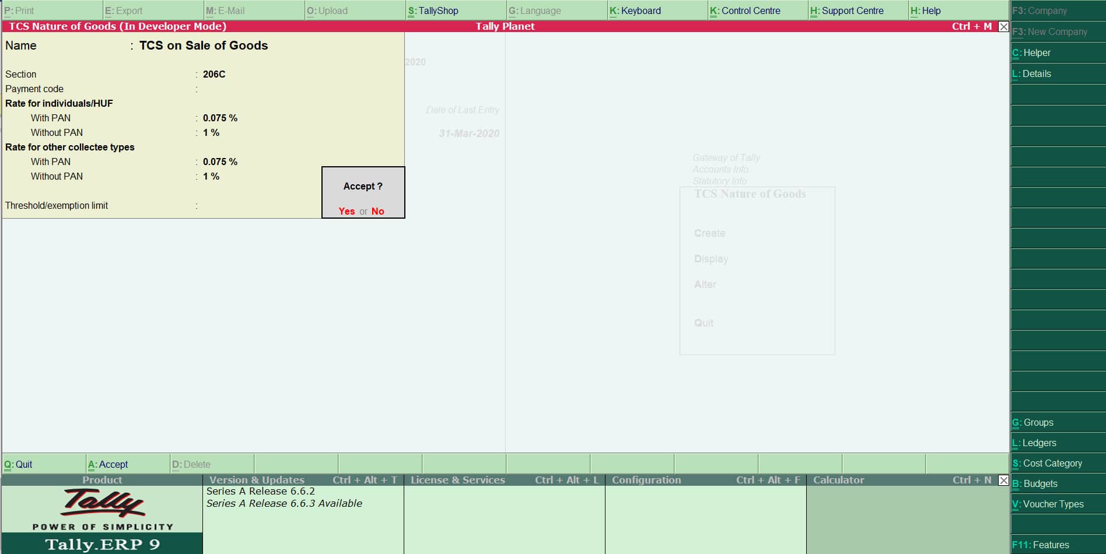The width and height of the screenshot is (1106, 554).
Task: Open Control Centre
Action: click(x=758, y=10)
